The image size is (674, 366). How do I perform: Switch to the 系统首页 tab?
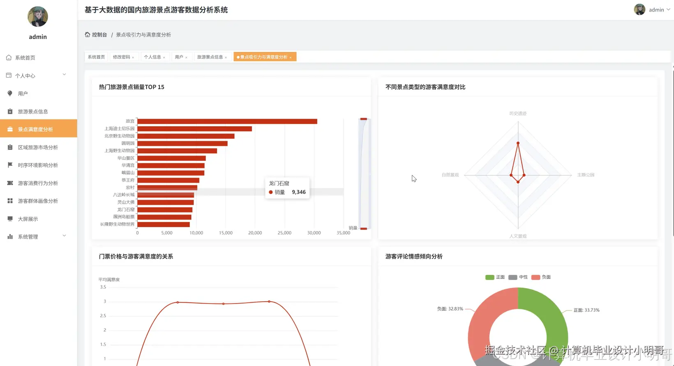click(96, 57)
